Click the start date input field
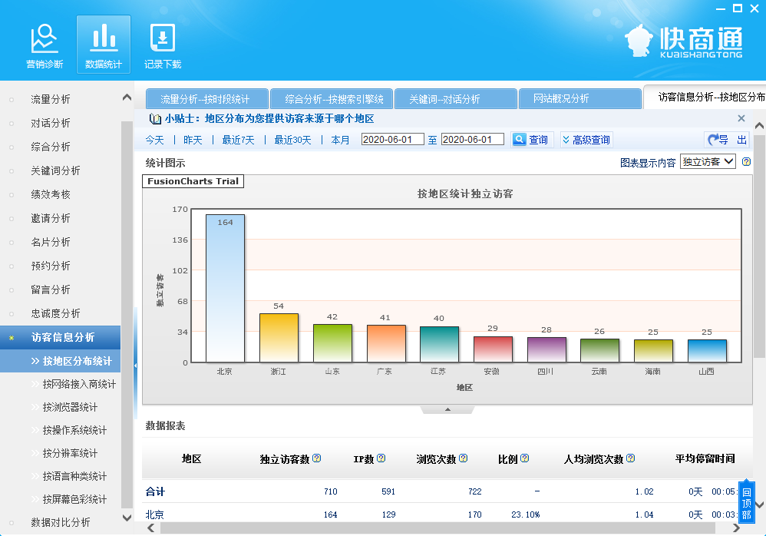The image size is (766, 536). (392, 140)
